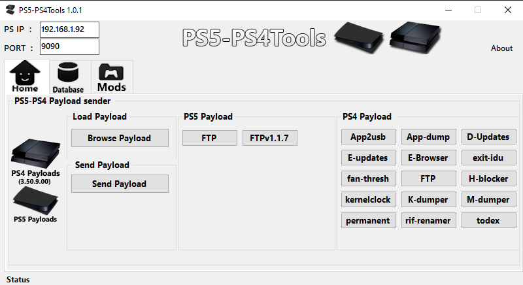Select the K-dumper payload button
The image size is (523, 285).
click(428, 199)
